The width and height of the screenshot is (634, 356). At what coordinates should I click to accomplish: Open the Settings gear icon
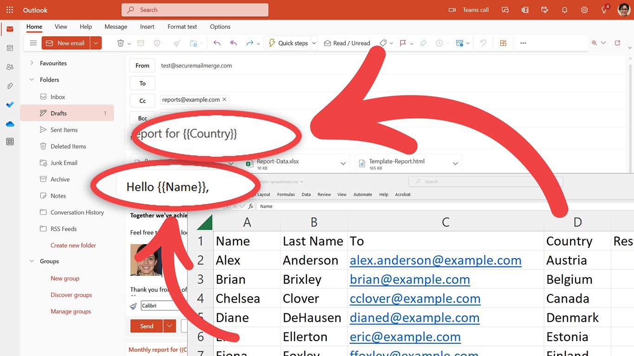pyautogui.click(x=584, y=10)
